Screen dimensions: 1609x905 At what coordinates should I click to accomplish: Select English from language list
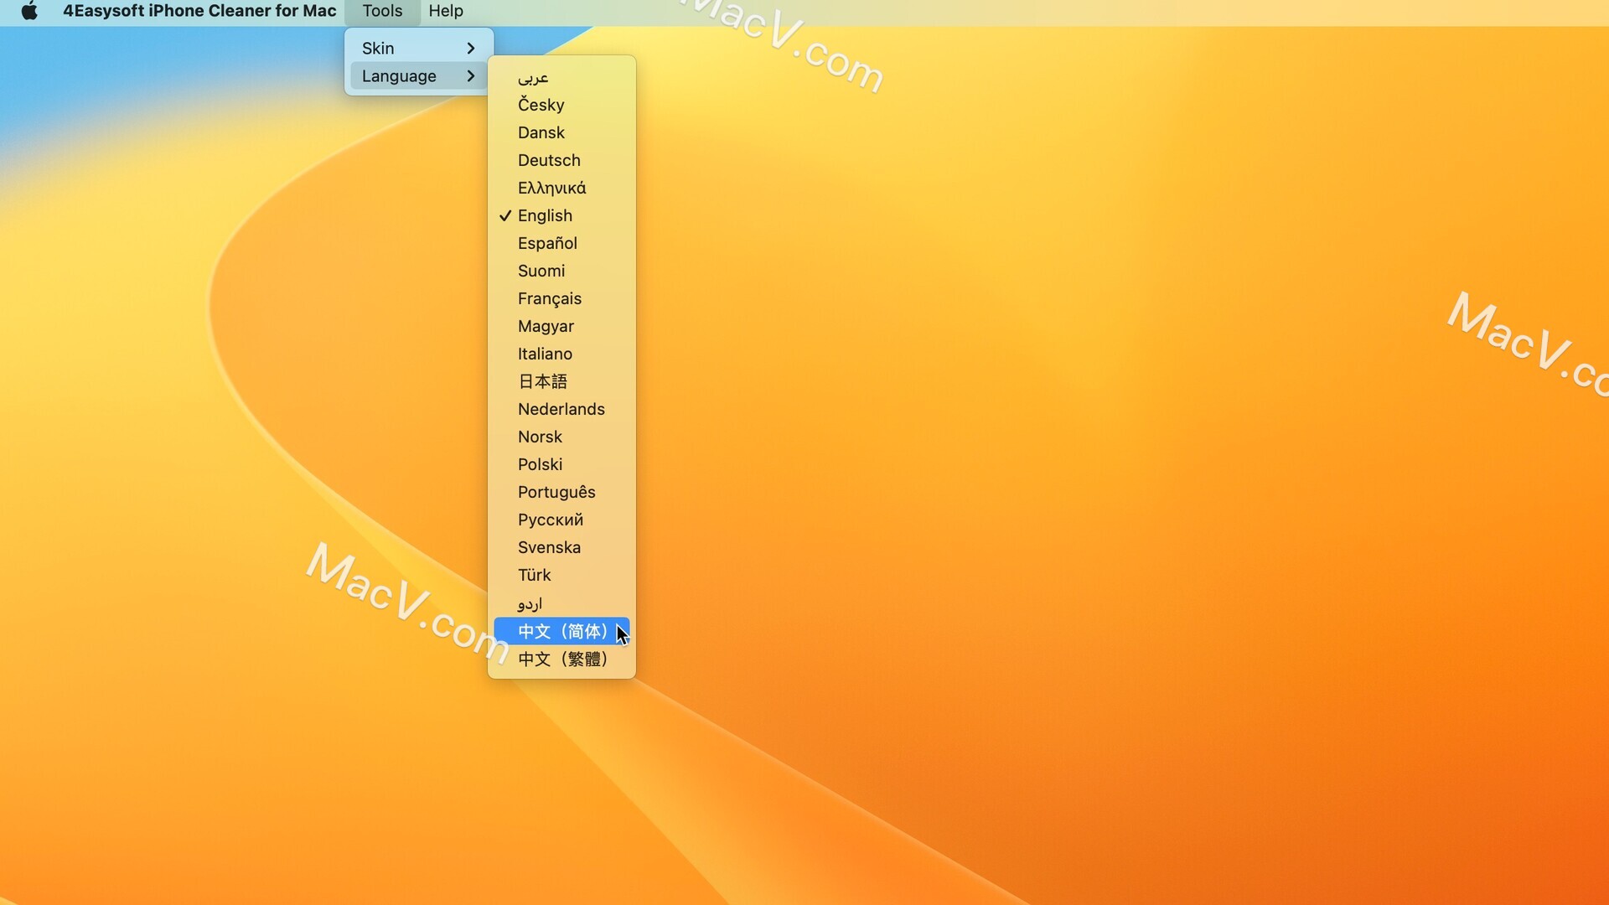544,215
